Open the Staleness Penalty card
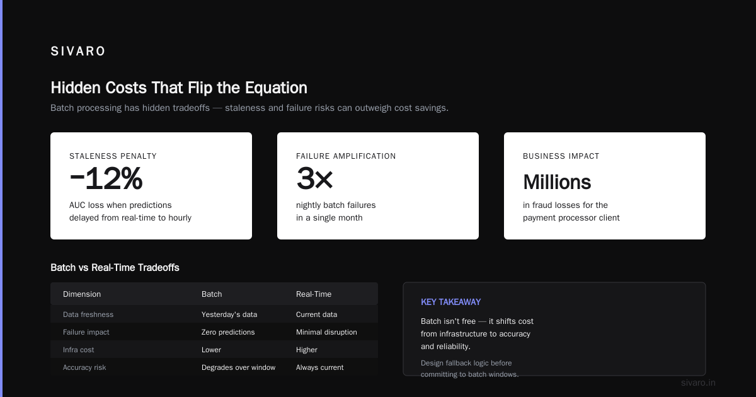This screenshot has height=397, width=756. [x=151, y=186]
